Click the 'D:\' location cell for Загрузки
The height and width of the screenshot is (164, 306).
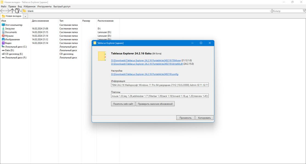point(99,29)
